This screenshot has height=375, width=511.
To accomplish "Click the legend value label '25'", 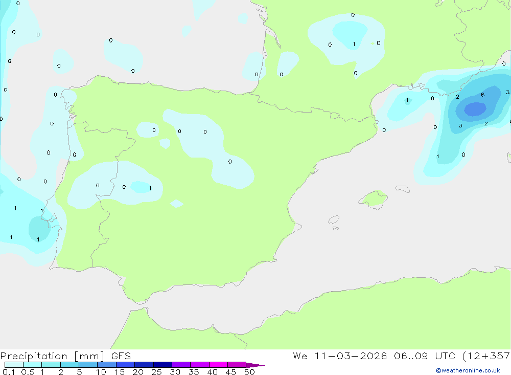I will pyautogui.click(x=156, y=372).
